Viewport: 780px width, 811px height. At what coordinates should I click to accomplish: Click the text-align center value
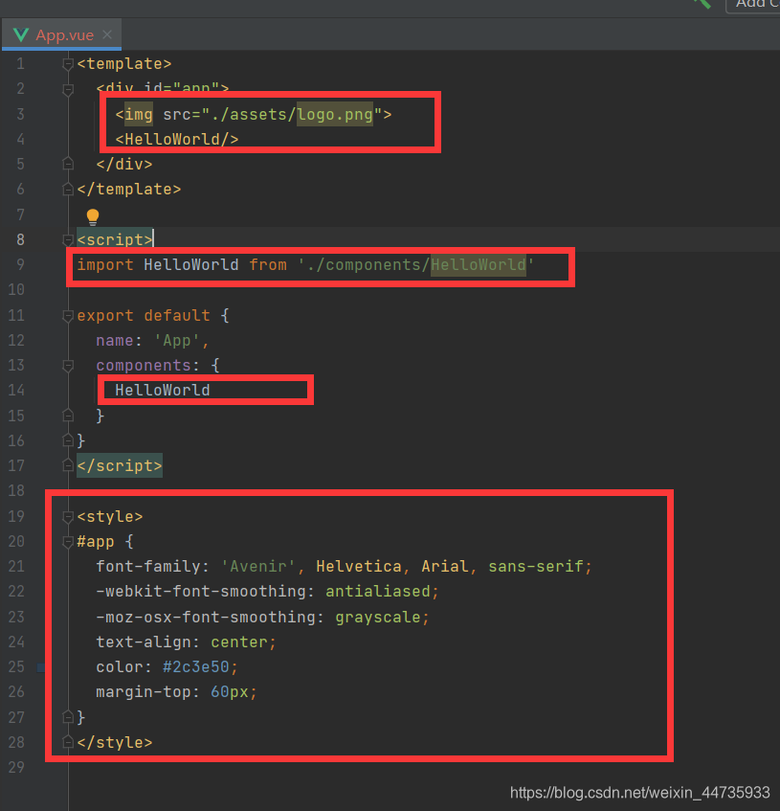click(x=239, y=642)
